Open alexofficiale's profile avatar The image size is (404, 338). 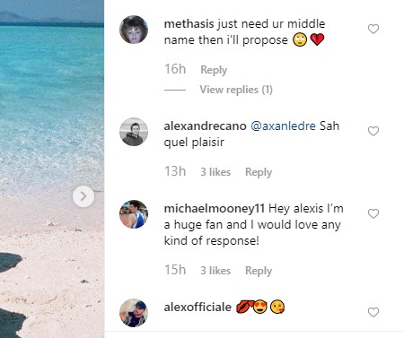pyautogui.click(x=134, y=313)
